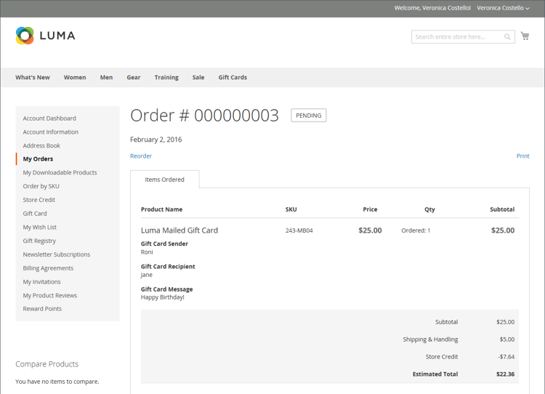545x394 pixels.
Task: Click the order date February 2, 2016
Action: (x=156, y=140)
